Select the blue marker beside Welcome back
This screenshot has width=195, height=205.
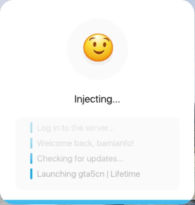31,143
